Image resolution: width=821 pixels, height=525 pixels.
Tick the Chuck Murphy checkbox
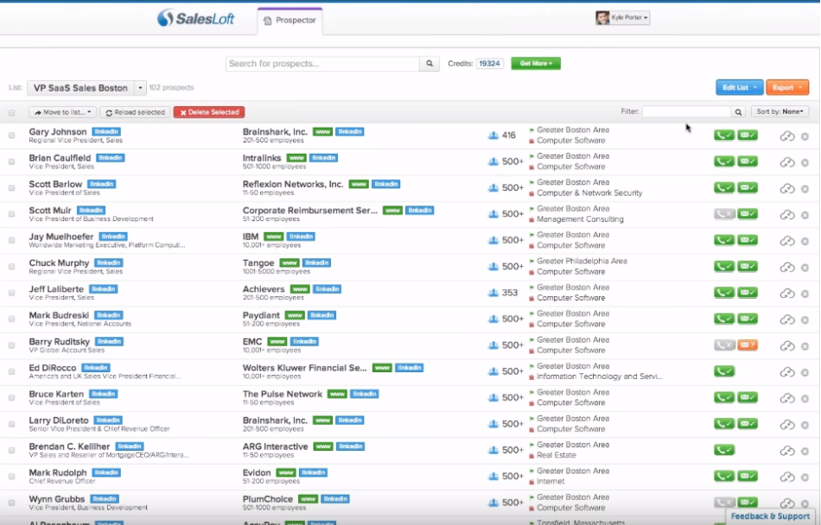(x=11, y=266)
